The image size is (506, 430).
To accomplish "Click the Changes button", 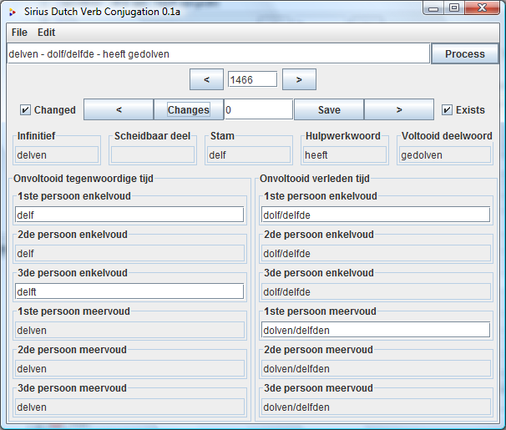I will (189, 109).
